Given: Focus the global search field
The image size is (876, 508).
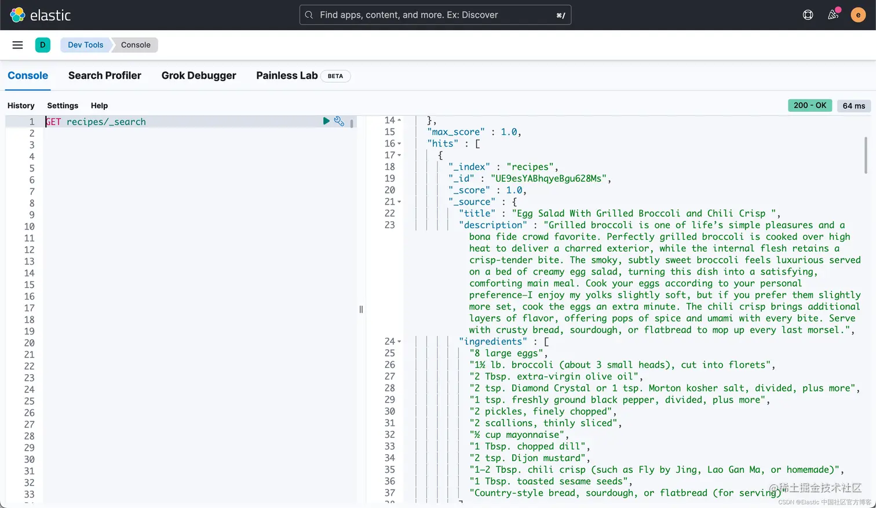Looking at the screenshot, I should pos(435,15).
